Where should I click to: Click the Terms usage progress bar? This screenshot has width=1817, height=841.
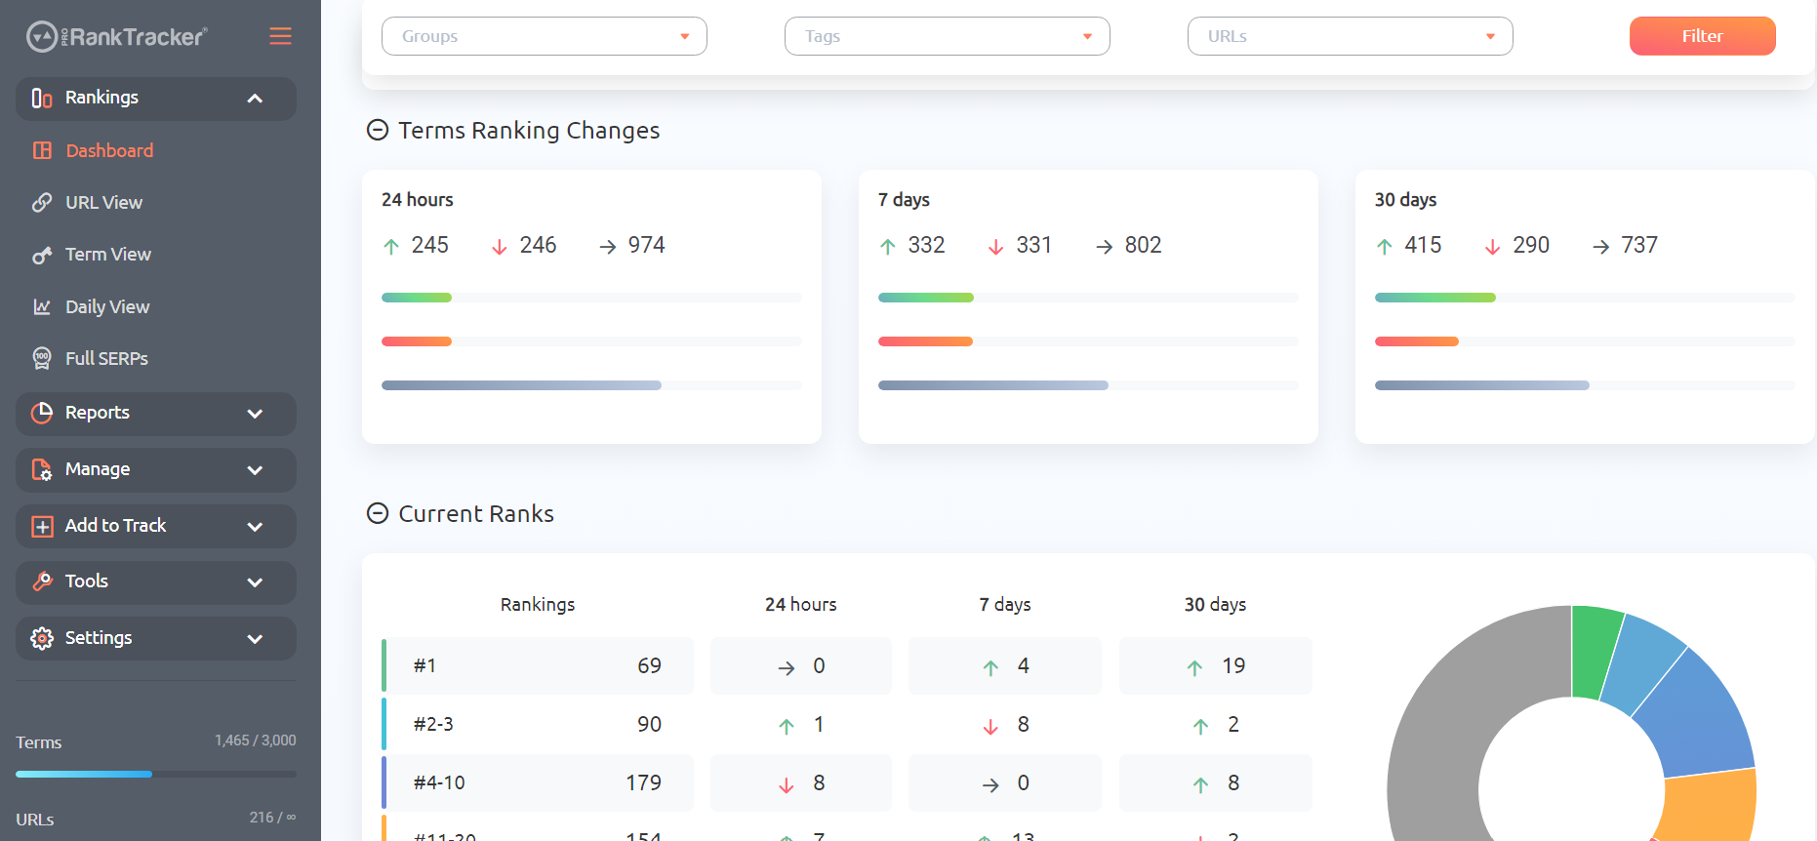pos(156,775)
